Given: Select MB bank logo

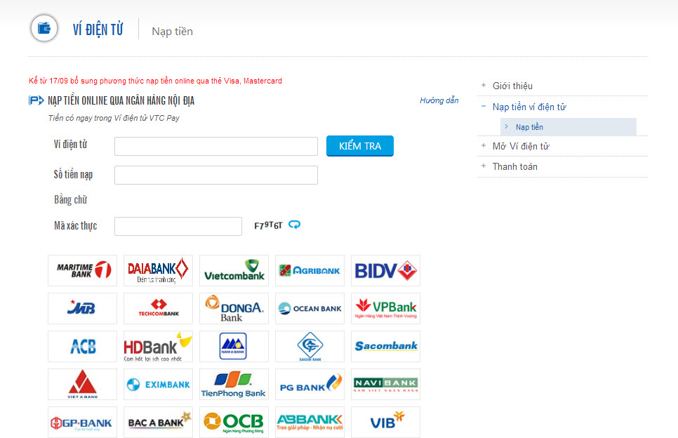Looking at the screenshot, I should [83, 308].
